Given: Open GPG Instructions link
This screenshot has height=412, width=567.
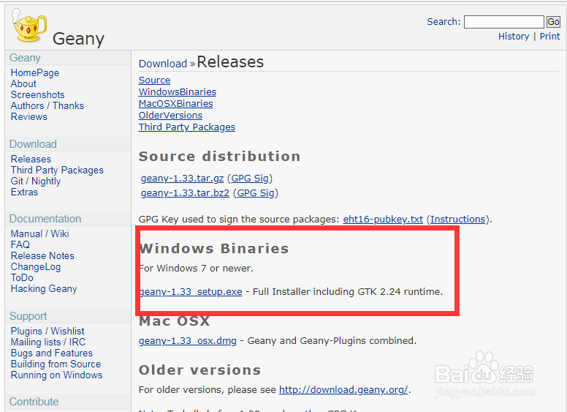Looking at the screenshot, I should pos(458,220).
